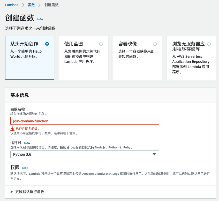Image resolution: width=219 pixels, height=201 pixels.
Task: Click 创建函数 current breadcrumb text
Action: (51, 5)
